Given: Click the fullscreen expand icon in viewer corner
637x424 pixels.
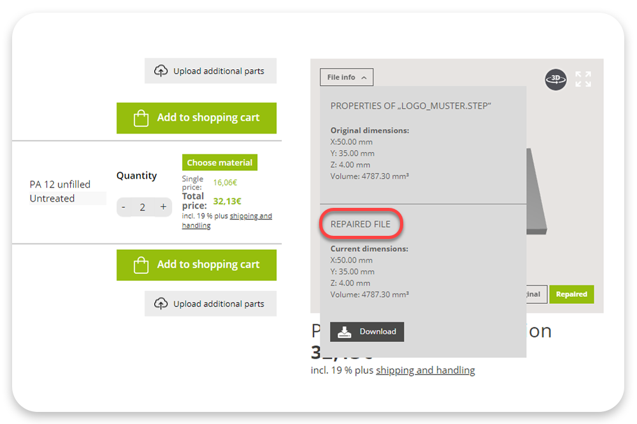Looking at the screenshot, I should [x=583, y=79].
